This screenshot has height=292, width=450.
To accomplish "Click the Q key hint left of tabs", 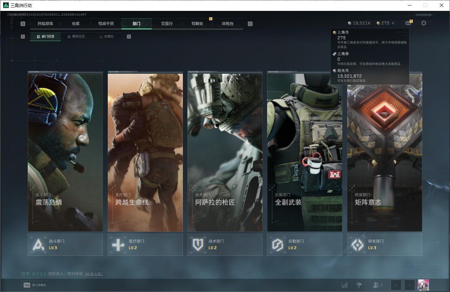I will (23, 24).
